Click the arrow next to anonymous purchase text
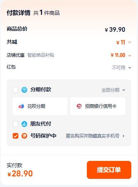The width and height of the screenshot is (138, 187). (124, 136)
